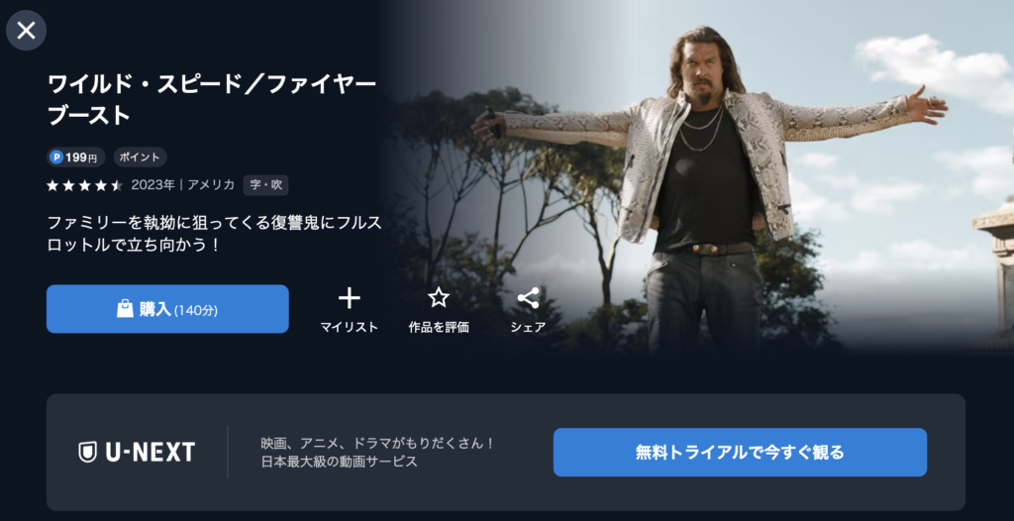Close the movie detail overlay
Screen dimensions: 1014x521
coord(26,30)
